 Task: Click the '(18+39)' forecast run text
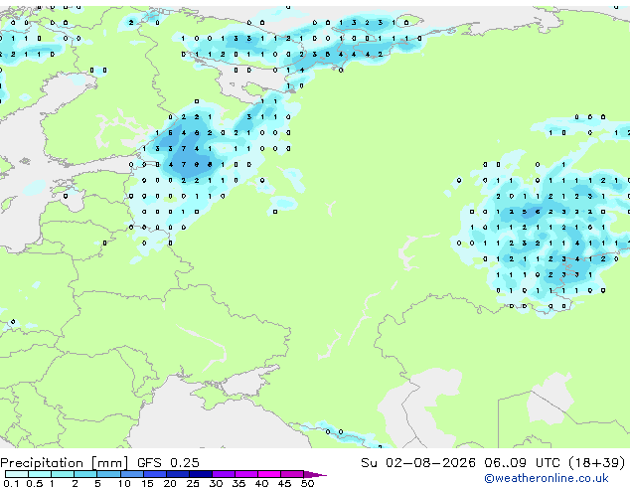click(596, 463)
